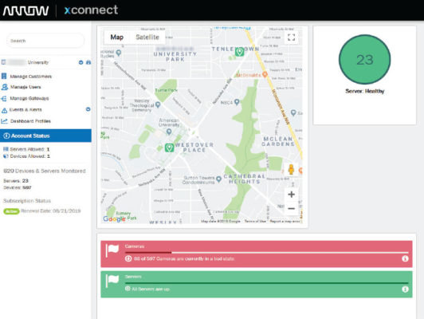The width and height of the screenshot is (424, 319).
Task: Select the Account Status section
Action: [45, 136]
